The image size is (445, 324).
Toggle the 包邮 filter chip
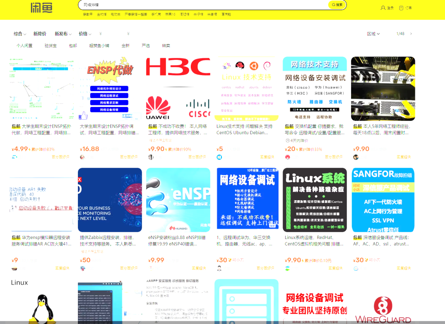pos(73,46)
